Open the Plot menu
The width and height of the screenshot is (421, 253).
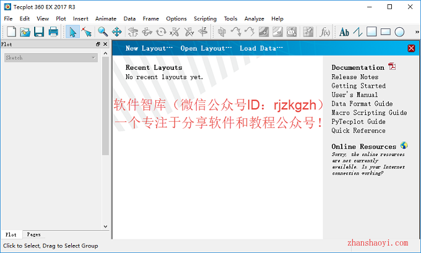click(x=61, y=19)
